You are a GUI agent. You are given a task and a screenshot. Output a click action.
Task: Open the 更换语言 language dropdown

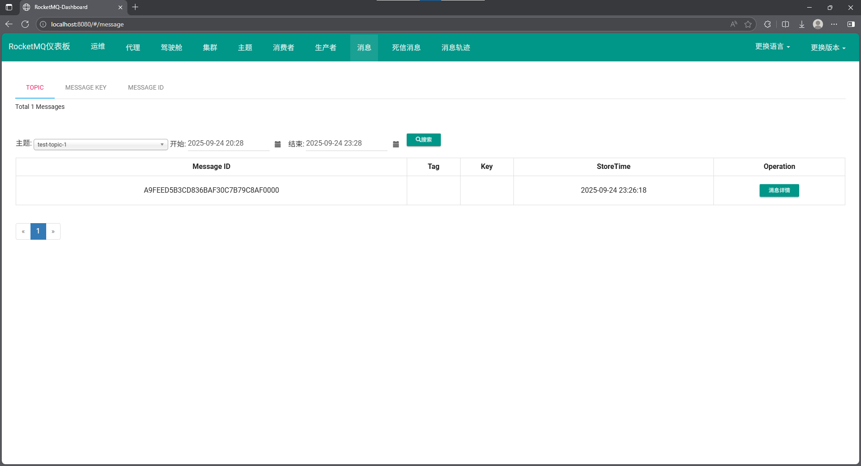click(x=772, y=47)
